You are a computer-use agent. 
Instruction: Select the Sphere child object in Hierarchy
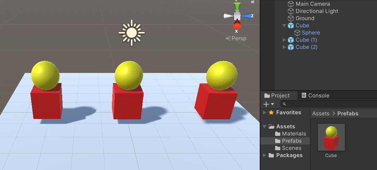coord(311,33)
